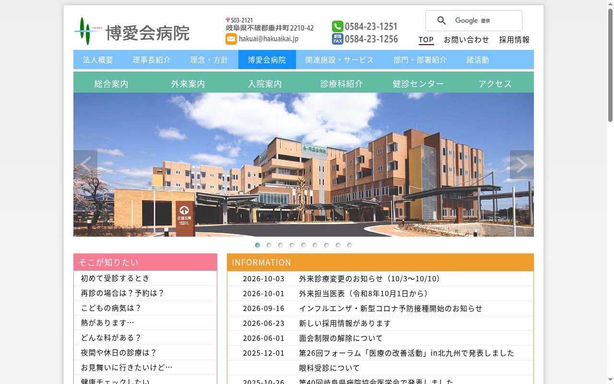Go to アクセス section

click(495, 83)
